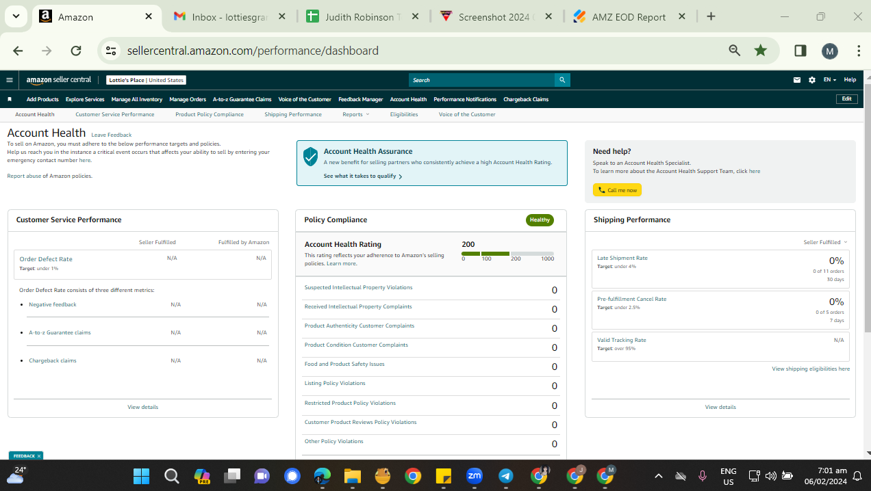Screen dimensions: 871x491
Task: Open Zoom from the taskbar
Action: (x=475, y=475)
